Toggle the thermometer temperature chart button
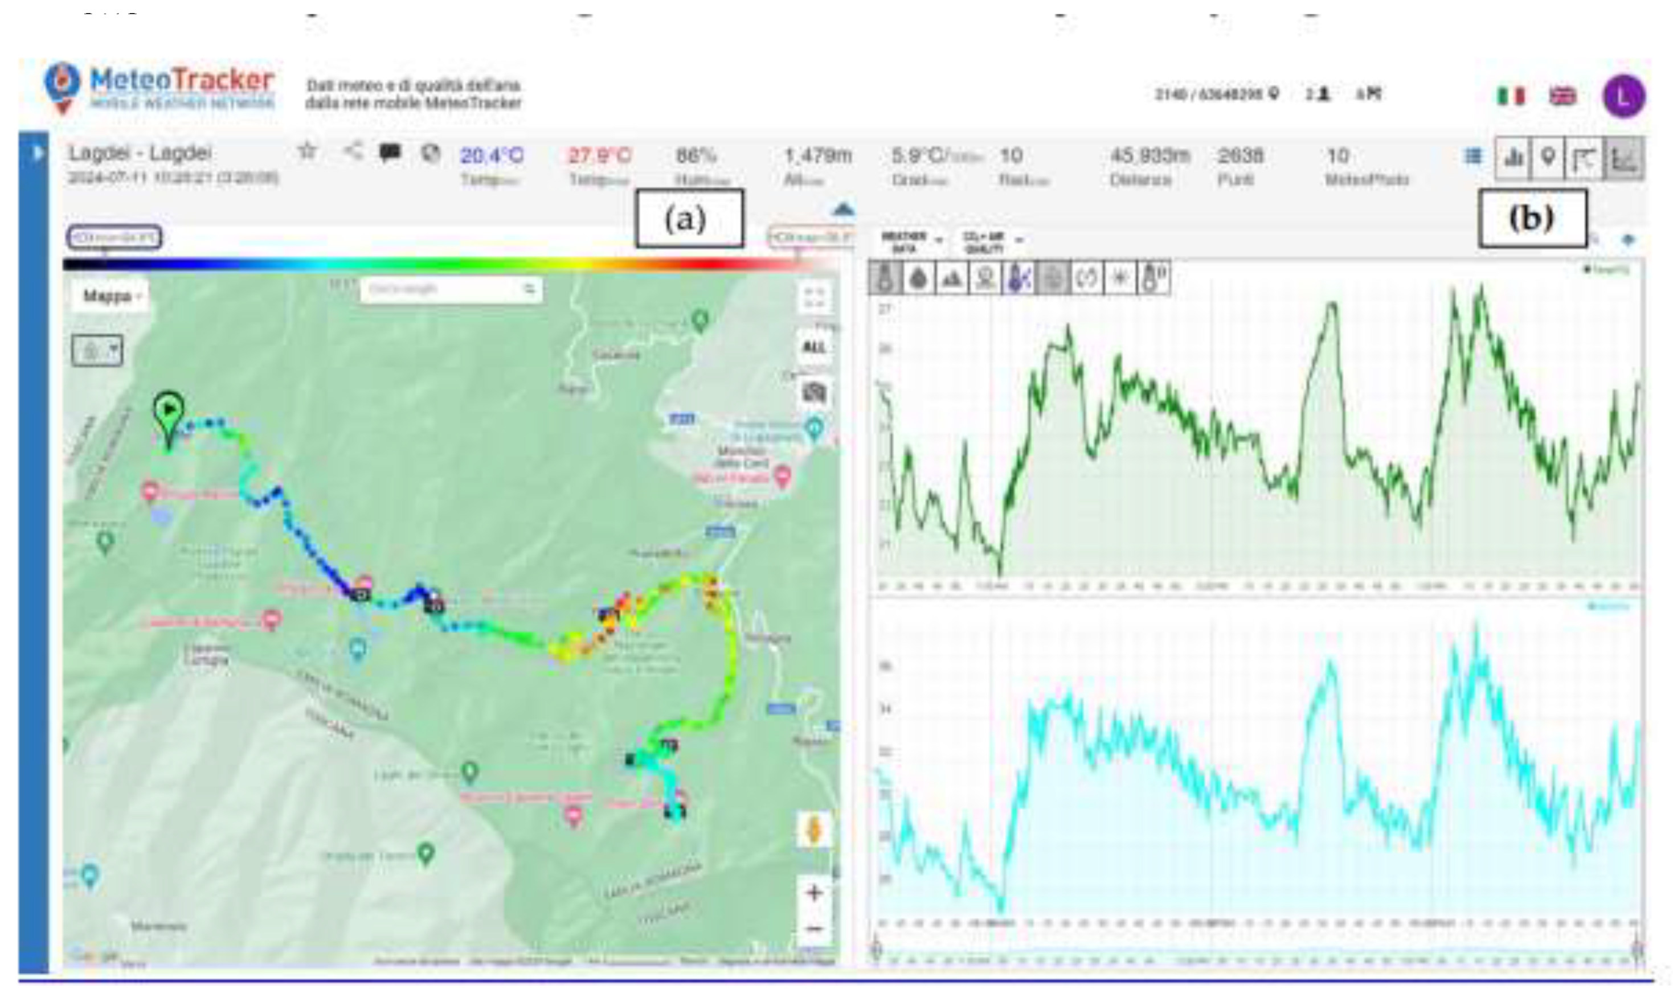 (x=885, y=278)
